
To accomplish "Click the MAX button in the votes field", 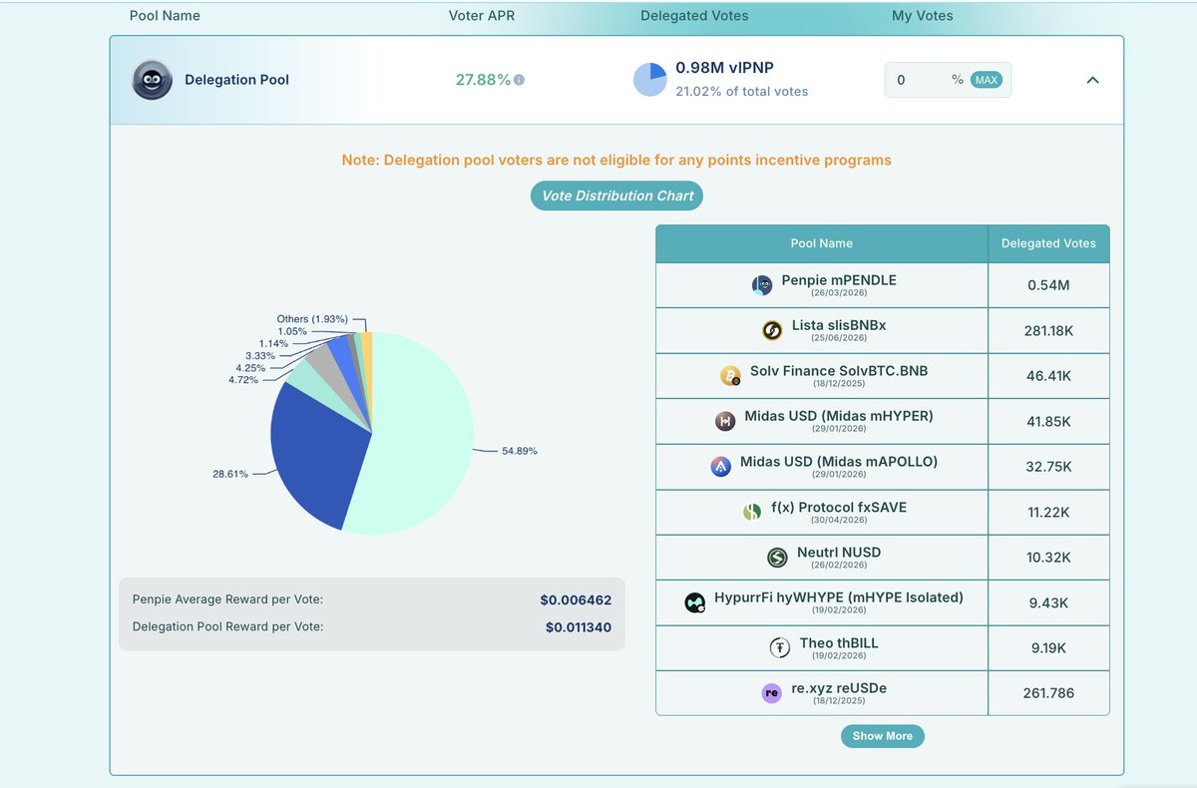I will 988,79.
